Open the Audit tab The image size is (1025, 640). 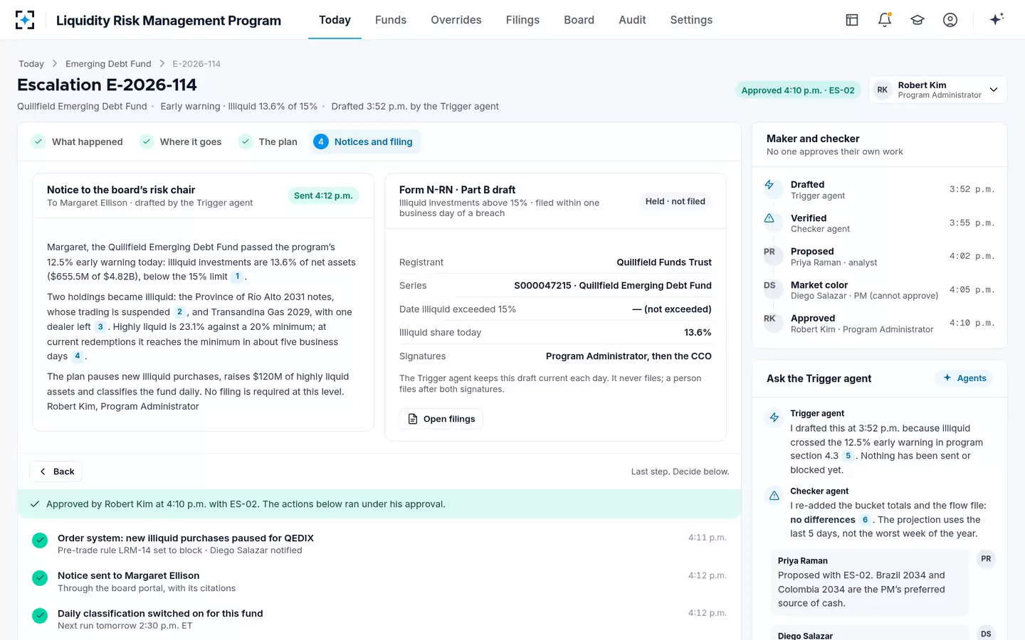point(632,20)
